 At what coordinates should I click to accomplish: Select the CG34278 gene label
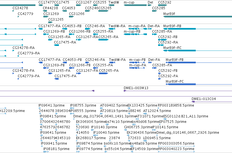[20, 8]
